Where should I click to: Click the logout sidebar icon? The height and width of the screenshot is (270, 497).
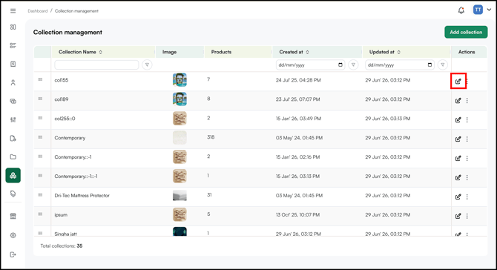pos(13,254)
